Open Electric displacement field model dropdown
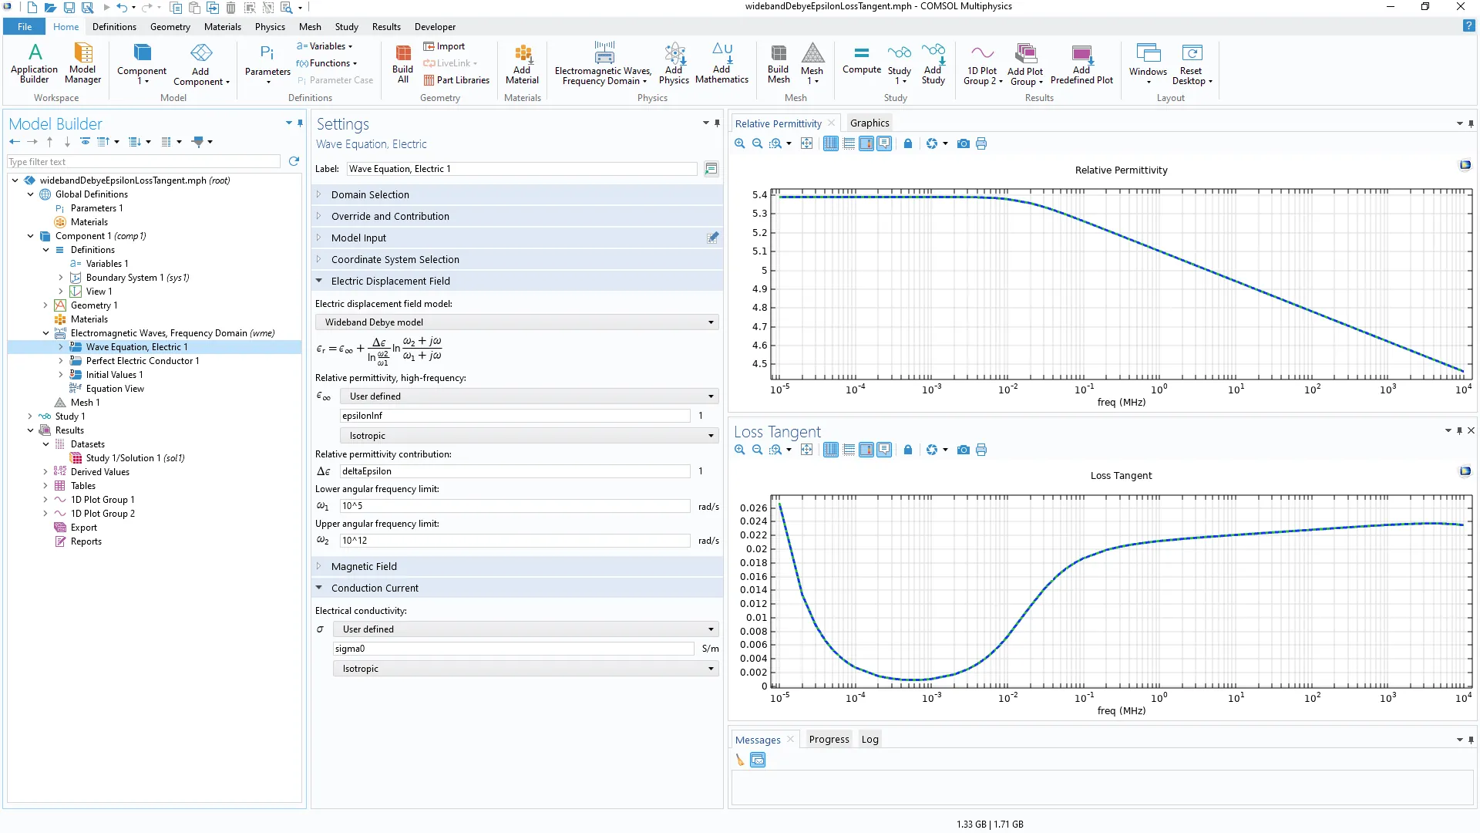This screenshot has width=1480, height=833. 516,322
